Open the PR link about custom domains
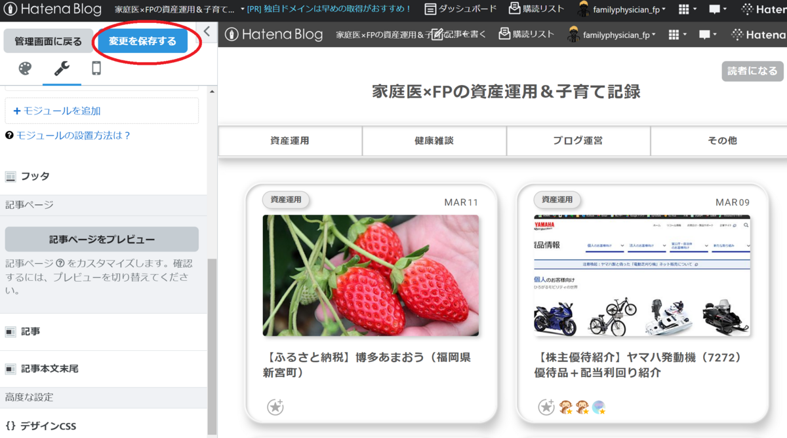787x438 pixels. tap(329, 9)
